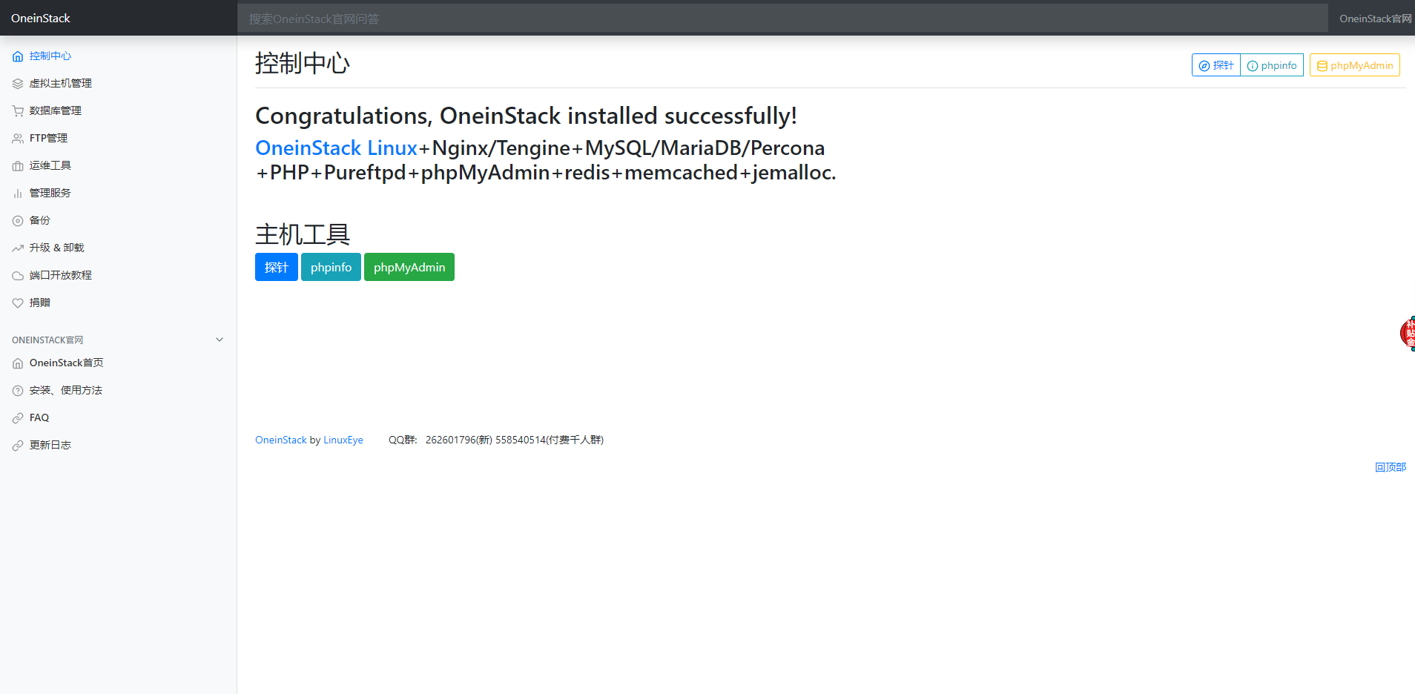Open 控制中心 in the sidebar

click(x=50, y=56)
